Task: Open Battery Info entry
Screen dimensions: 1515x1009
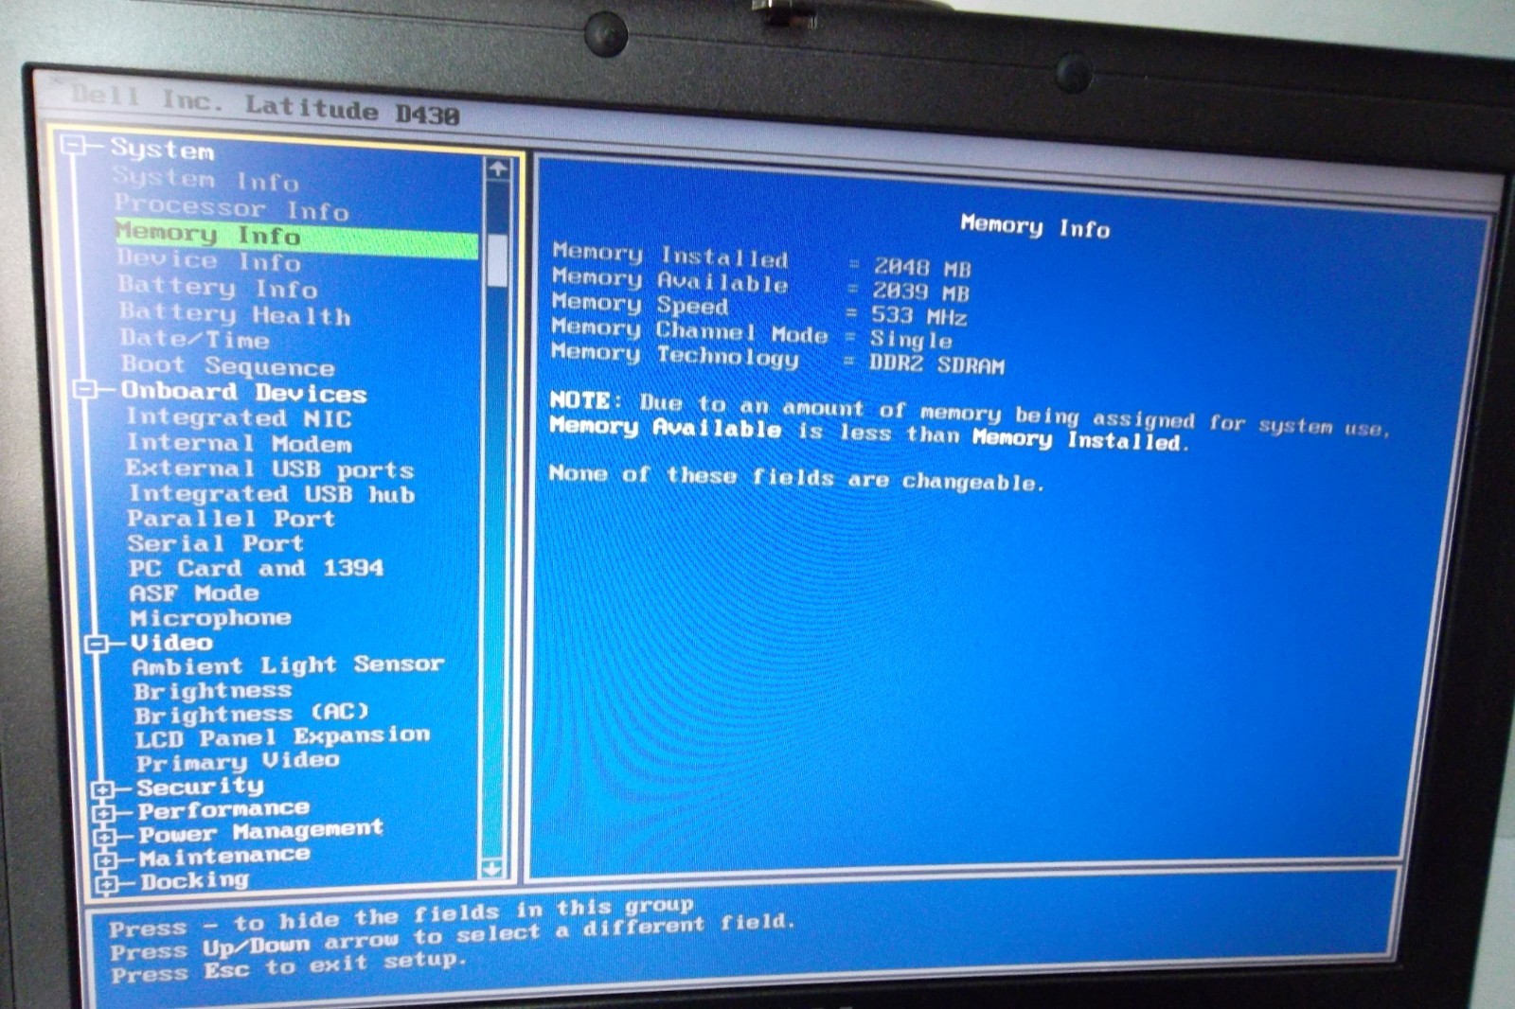Action: [218, 287]
